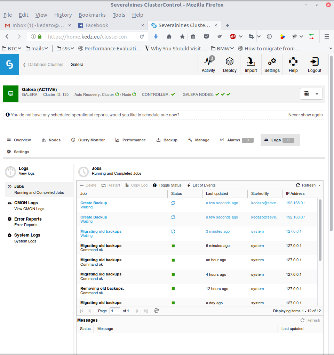The image size is (334, 355).
Task: Go to last page of jobs
Action: pos(146,311)
